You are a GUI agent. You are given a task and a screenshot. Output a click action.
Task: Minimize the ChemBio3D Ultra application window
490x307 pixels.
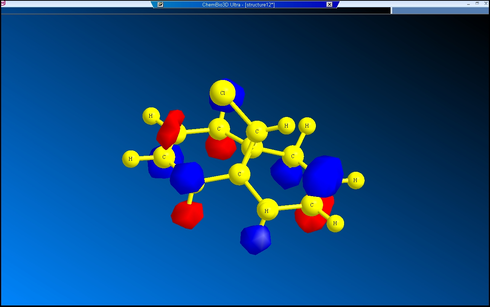pos(469,3)
